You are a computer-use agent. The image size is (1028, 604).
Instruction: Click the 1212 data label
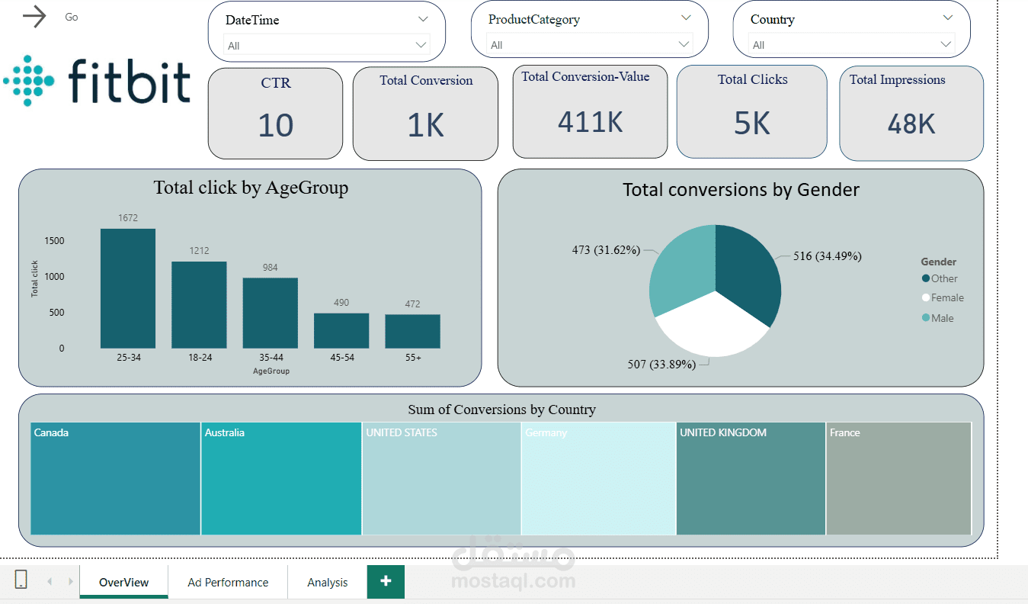pos(199,251)
